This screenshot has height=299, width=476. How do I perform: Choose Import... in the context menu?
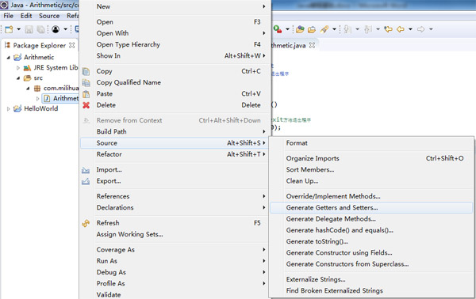coord(175,170)
